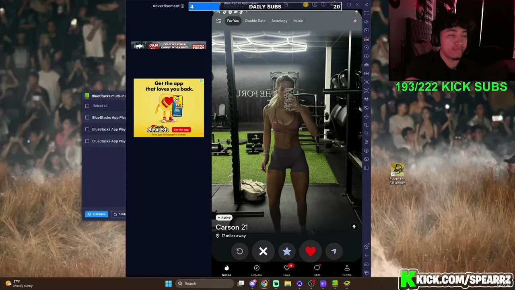This screenshot has height=290, width=515.
Task: Click the airplane icon in BlueStacks sidebar
Action: tap(366, 116)
